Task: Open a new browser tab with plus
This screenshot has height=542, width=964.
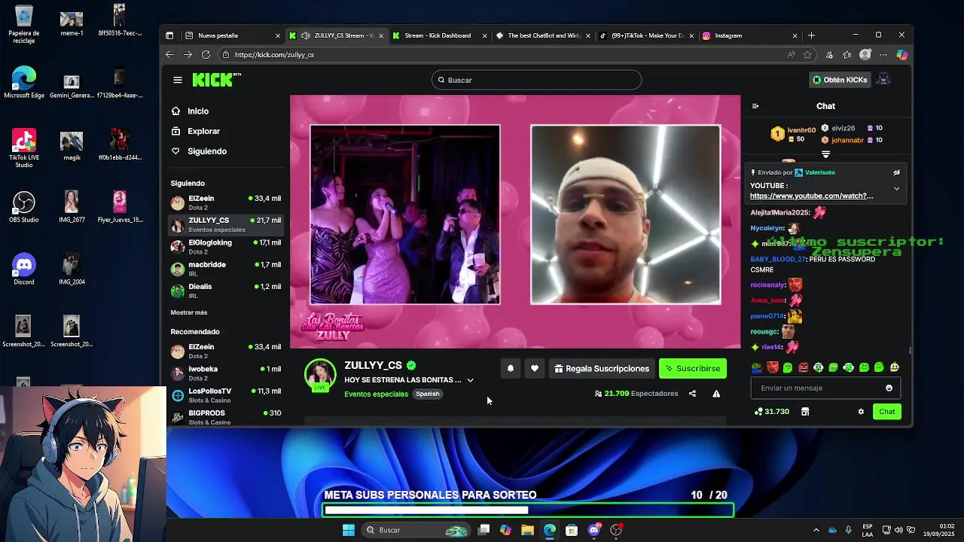Action: point(811,35)
